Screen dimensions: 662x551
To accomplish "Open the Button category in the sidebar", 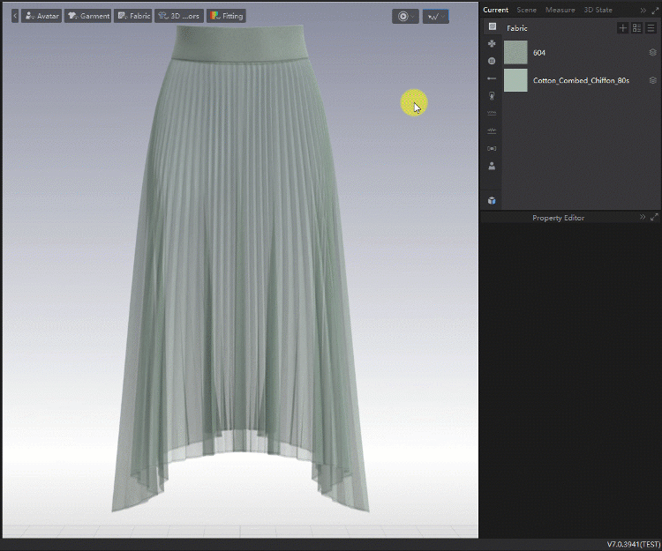I will [x=492, y=61].
